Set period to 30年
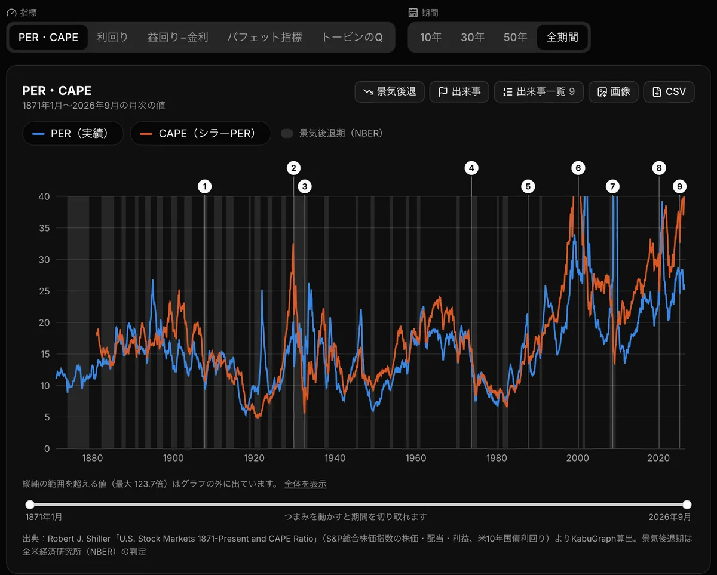This screenshot has height=575, width=717. coord(473,37)
